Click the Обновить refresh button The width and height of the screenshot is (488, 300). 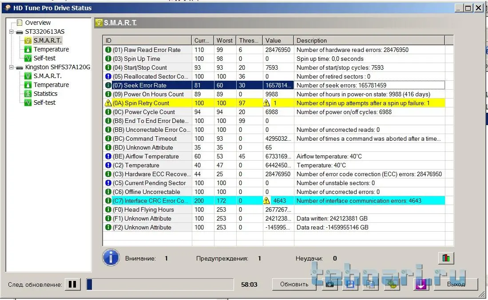tap(294, 284)
